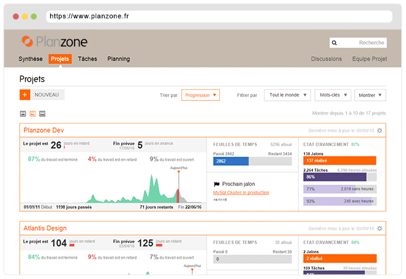Click the 6296 alloué text
The image size is (406, 279).
[x=281, y=144]
